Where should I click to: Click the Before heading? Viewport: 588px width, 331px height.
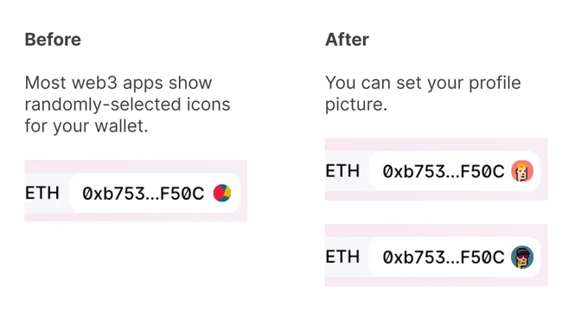[53, 40]
